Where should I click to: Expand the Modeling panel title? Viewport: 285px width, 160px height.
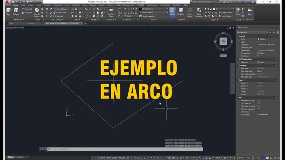pyautogui.click(x=19, y=20)
